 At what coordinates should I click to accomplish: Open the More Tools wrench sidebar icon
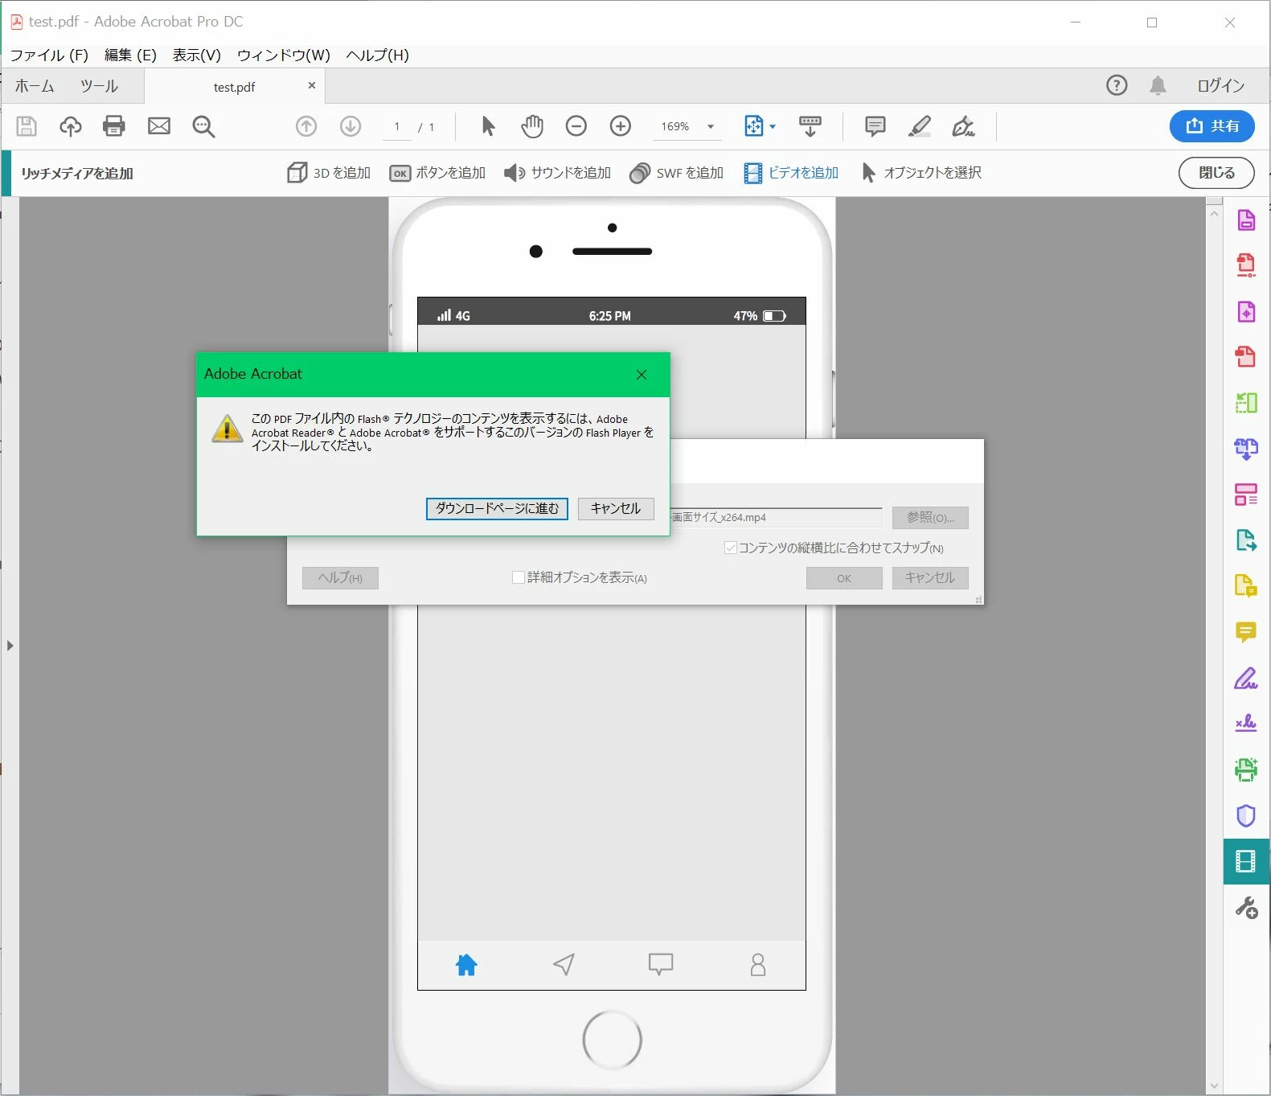1246,908
